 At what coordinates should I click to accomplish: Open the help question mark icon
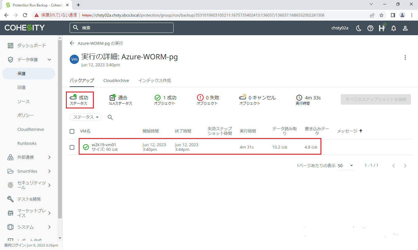click(370, 28)
